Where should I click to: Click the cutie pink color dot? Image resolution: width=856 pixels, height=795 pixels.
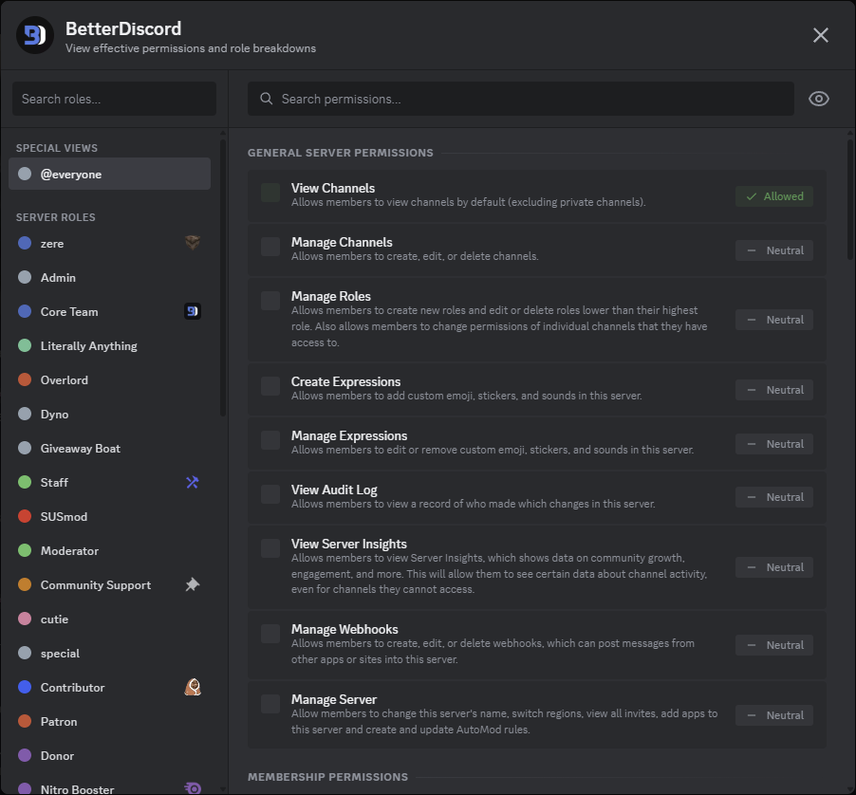click(x=25, y=619)
